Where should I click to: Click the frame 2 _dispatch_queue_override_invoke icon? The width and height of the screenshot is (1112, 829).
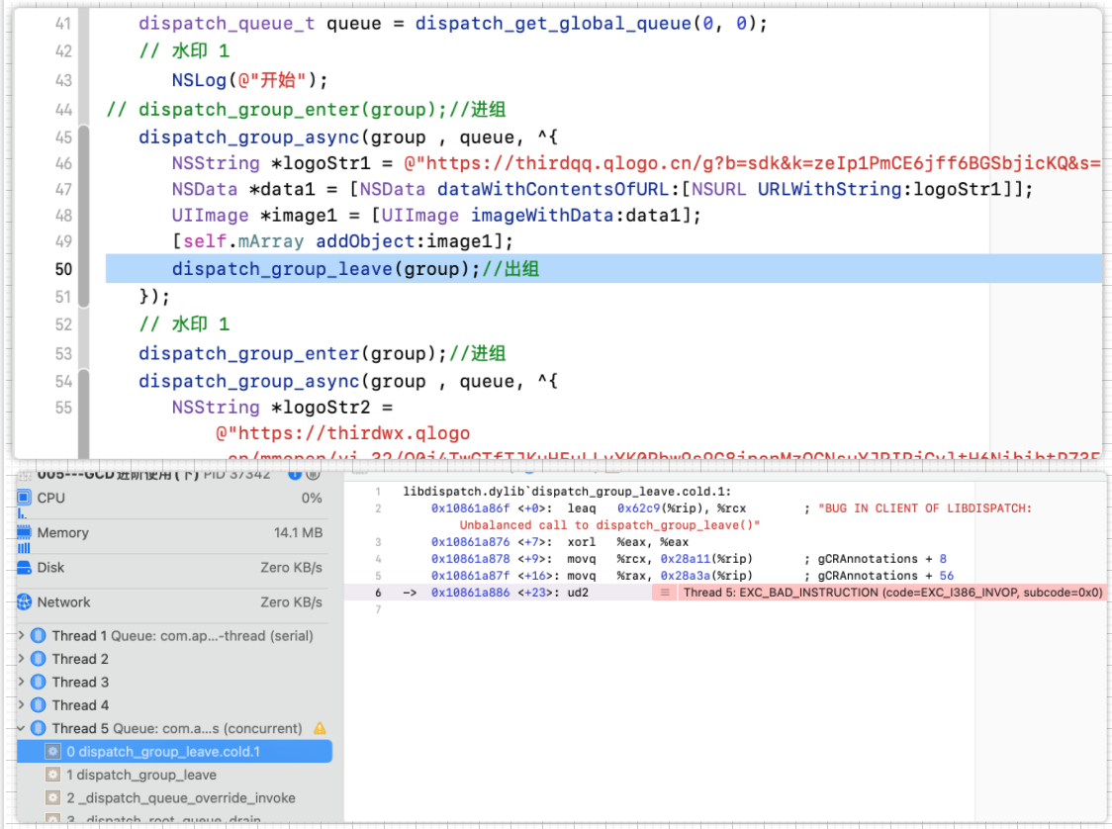click(x=53, y=797)
